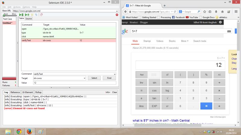Click the Value input field containing 12
Image resolution: width=241 pixels, height=135 pixels.
pyautogui.click(x=74, y=83)
